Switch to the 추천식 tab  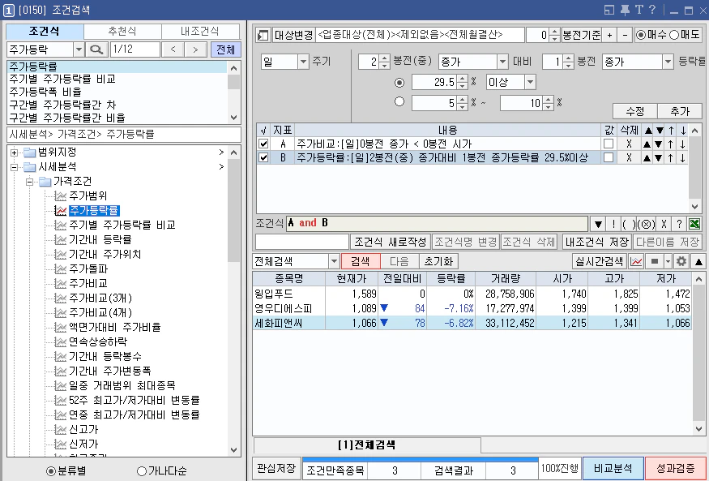122,31
